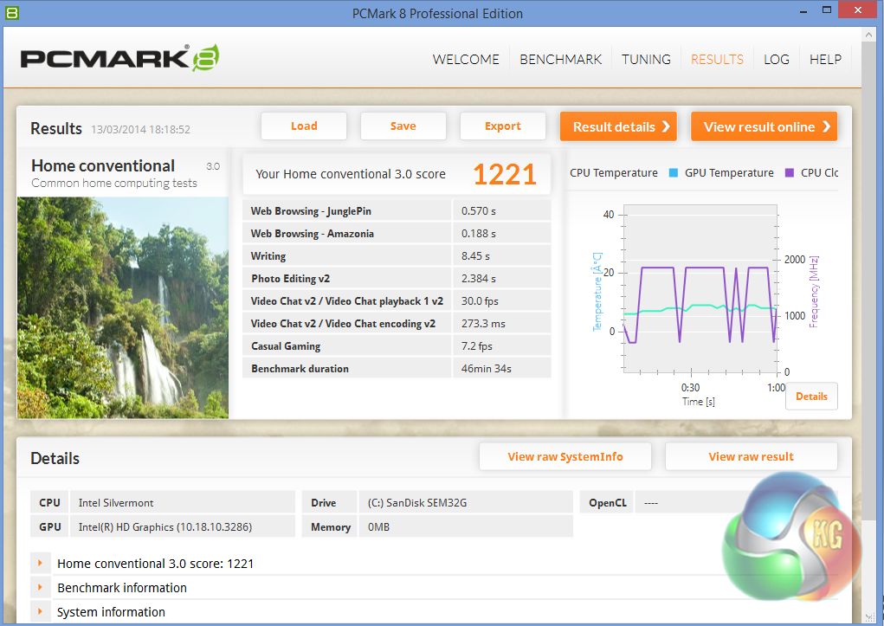Click the PCMark 8 app icon in title bar

(12, 12)
